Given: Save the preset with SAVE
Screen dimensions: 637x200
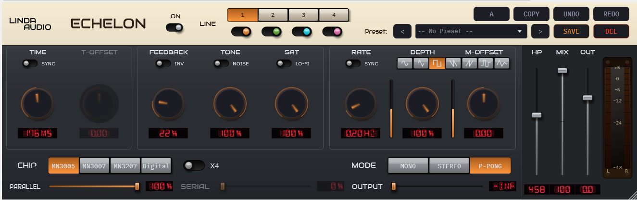Looking at the screenshot, I should point(571,31).
